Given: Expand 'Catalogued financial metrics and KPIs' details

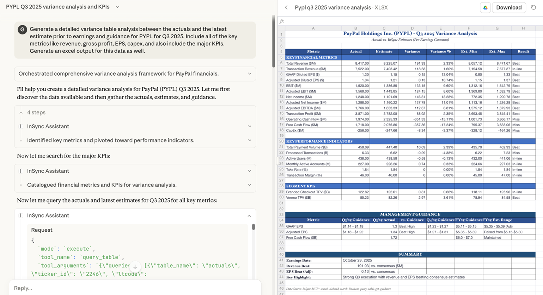Looking at the screenshot, I should click(x=250, y=185).
